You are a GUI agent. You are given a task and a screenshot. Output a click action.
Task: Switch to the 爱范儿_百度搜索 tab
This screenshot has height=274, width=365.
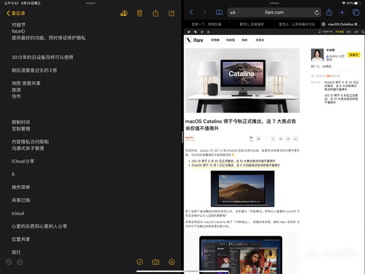coord(251,24)
